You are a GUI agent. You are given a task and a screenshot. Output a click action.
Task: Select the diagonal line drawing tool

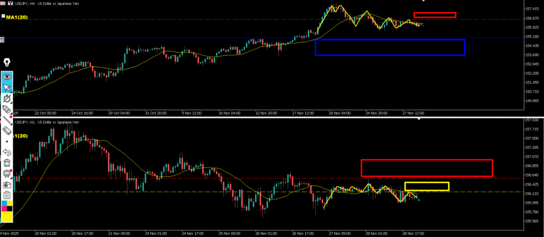click(x=7, y=120)
